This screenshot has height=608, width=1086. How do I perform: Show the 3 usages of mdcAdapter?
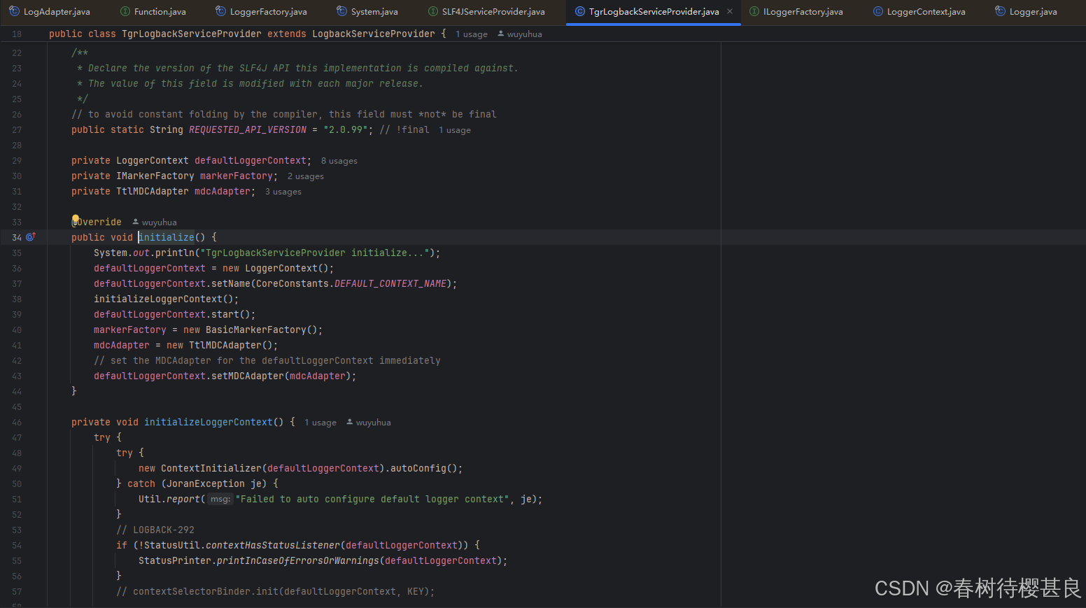(x=283, y=192)
